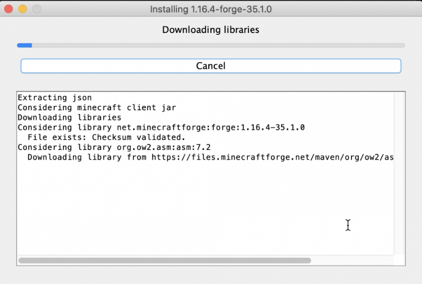This screenshot has height=284, width=422.
Task: Click the greyed-out zoom window button
Action: 37,9
